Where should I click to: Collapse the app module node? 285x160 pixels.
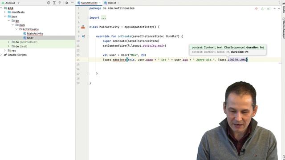pyautogui.click(x=1, y=8)
